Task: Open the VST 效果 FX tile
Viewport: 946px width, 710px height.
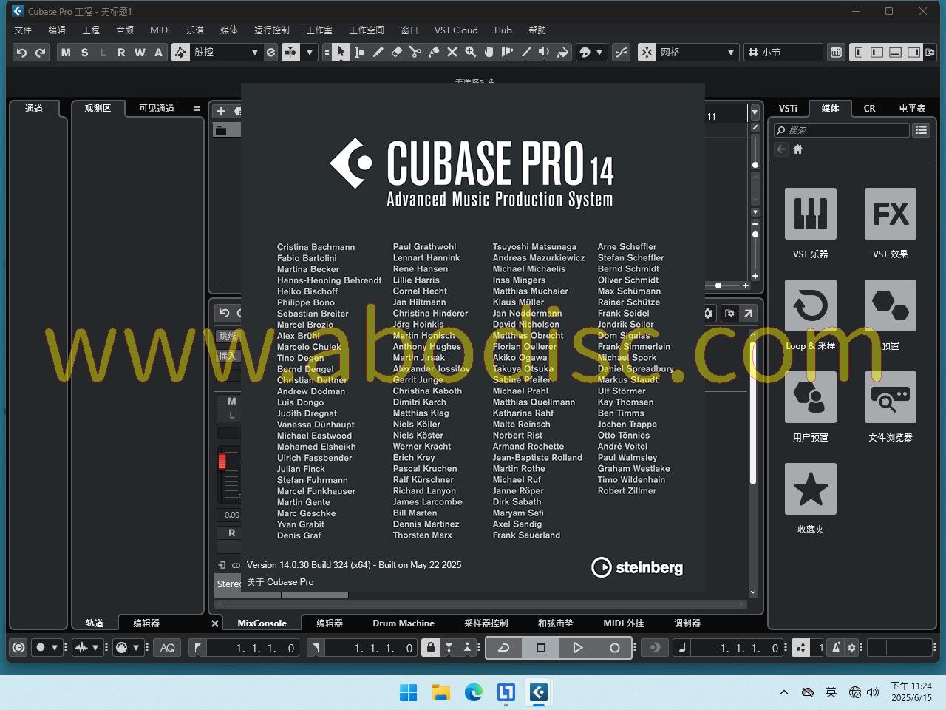Action: point(891,214)
